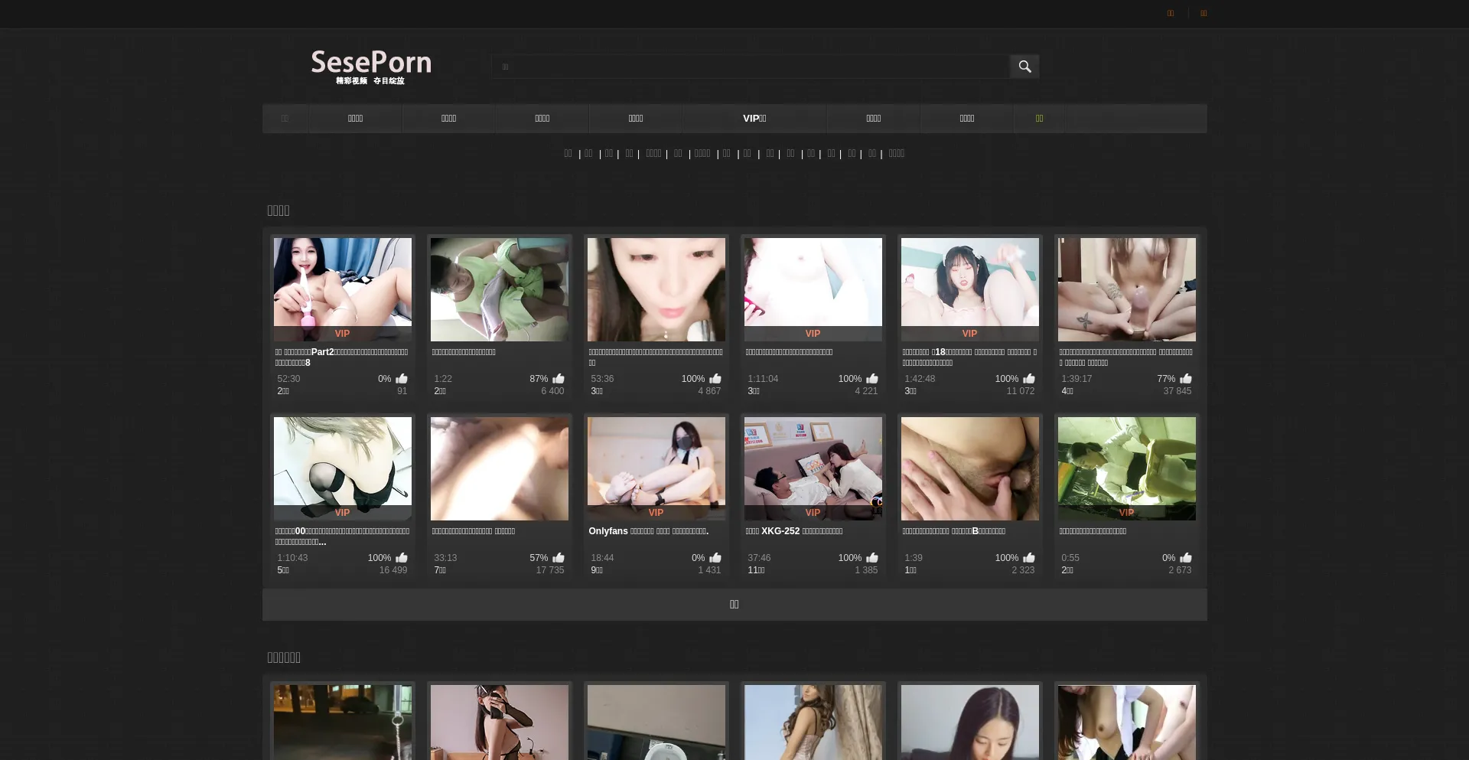
Task: Click thumbs-up icon on the 0:55 video
Action: click(1186, 558)
